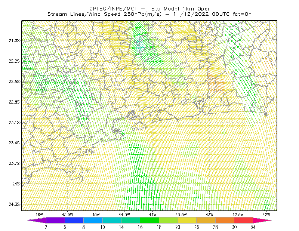This screenshot has height=231, width=299.
Task: Select the lime 18-20 color swatch
Action: pyautogui.click(x=169, y=220)
